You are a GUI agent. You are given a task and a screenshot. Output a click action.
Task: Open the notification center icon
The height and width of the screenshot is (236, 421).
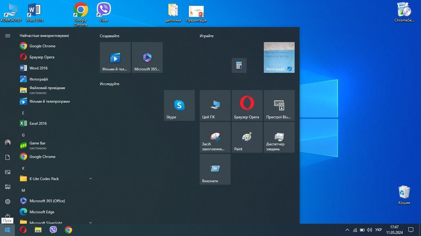(x=411, y=230)
